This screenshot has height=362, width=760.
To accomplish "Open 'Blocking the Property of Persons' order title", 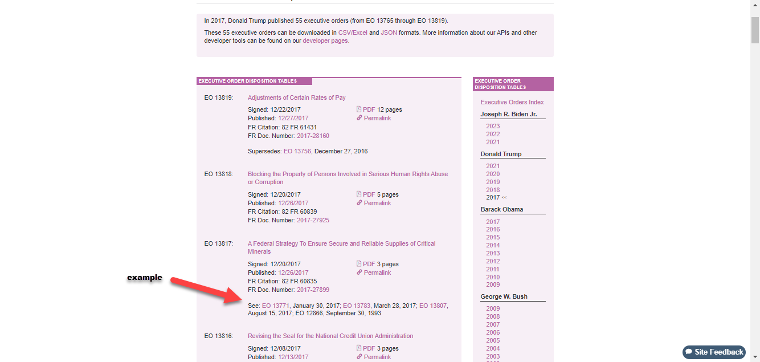I will coord(348,178).
